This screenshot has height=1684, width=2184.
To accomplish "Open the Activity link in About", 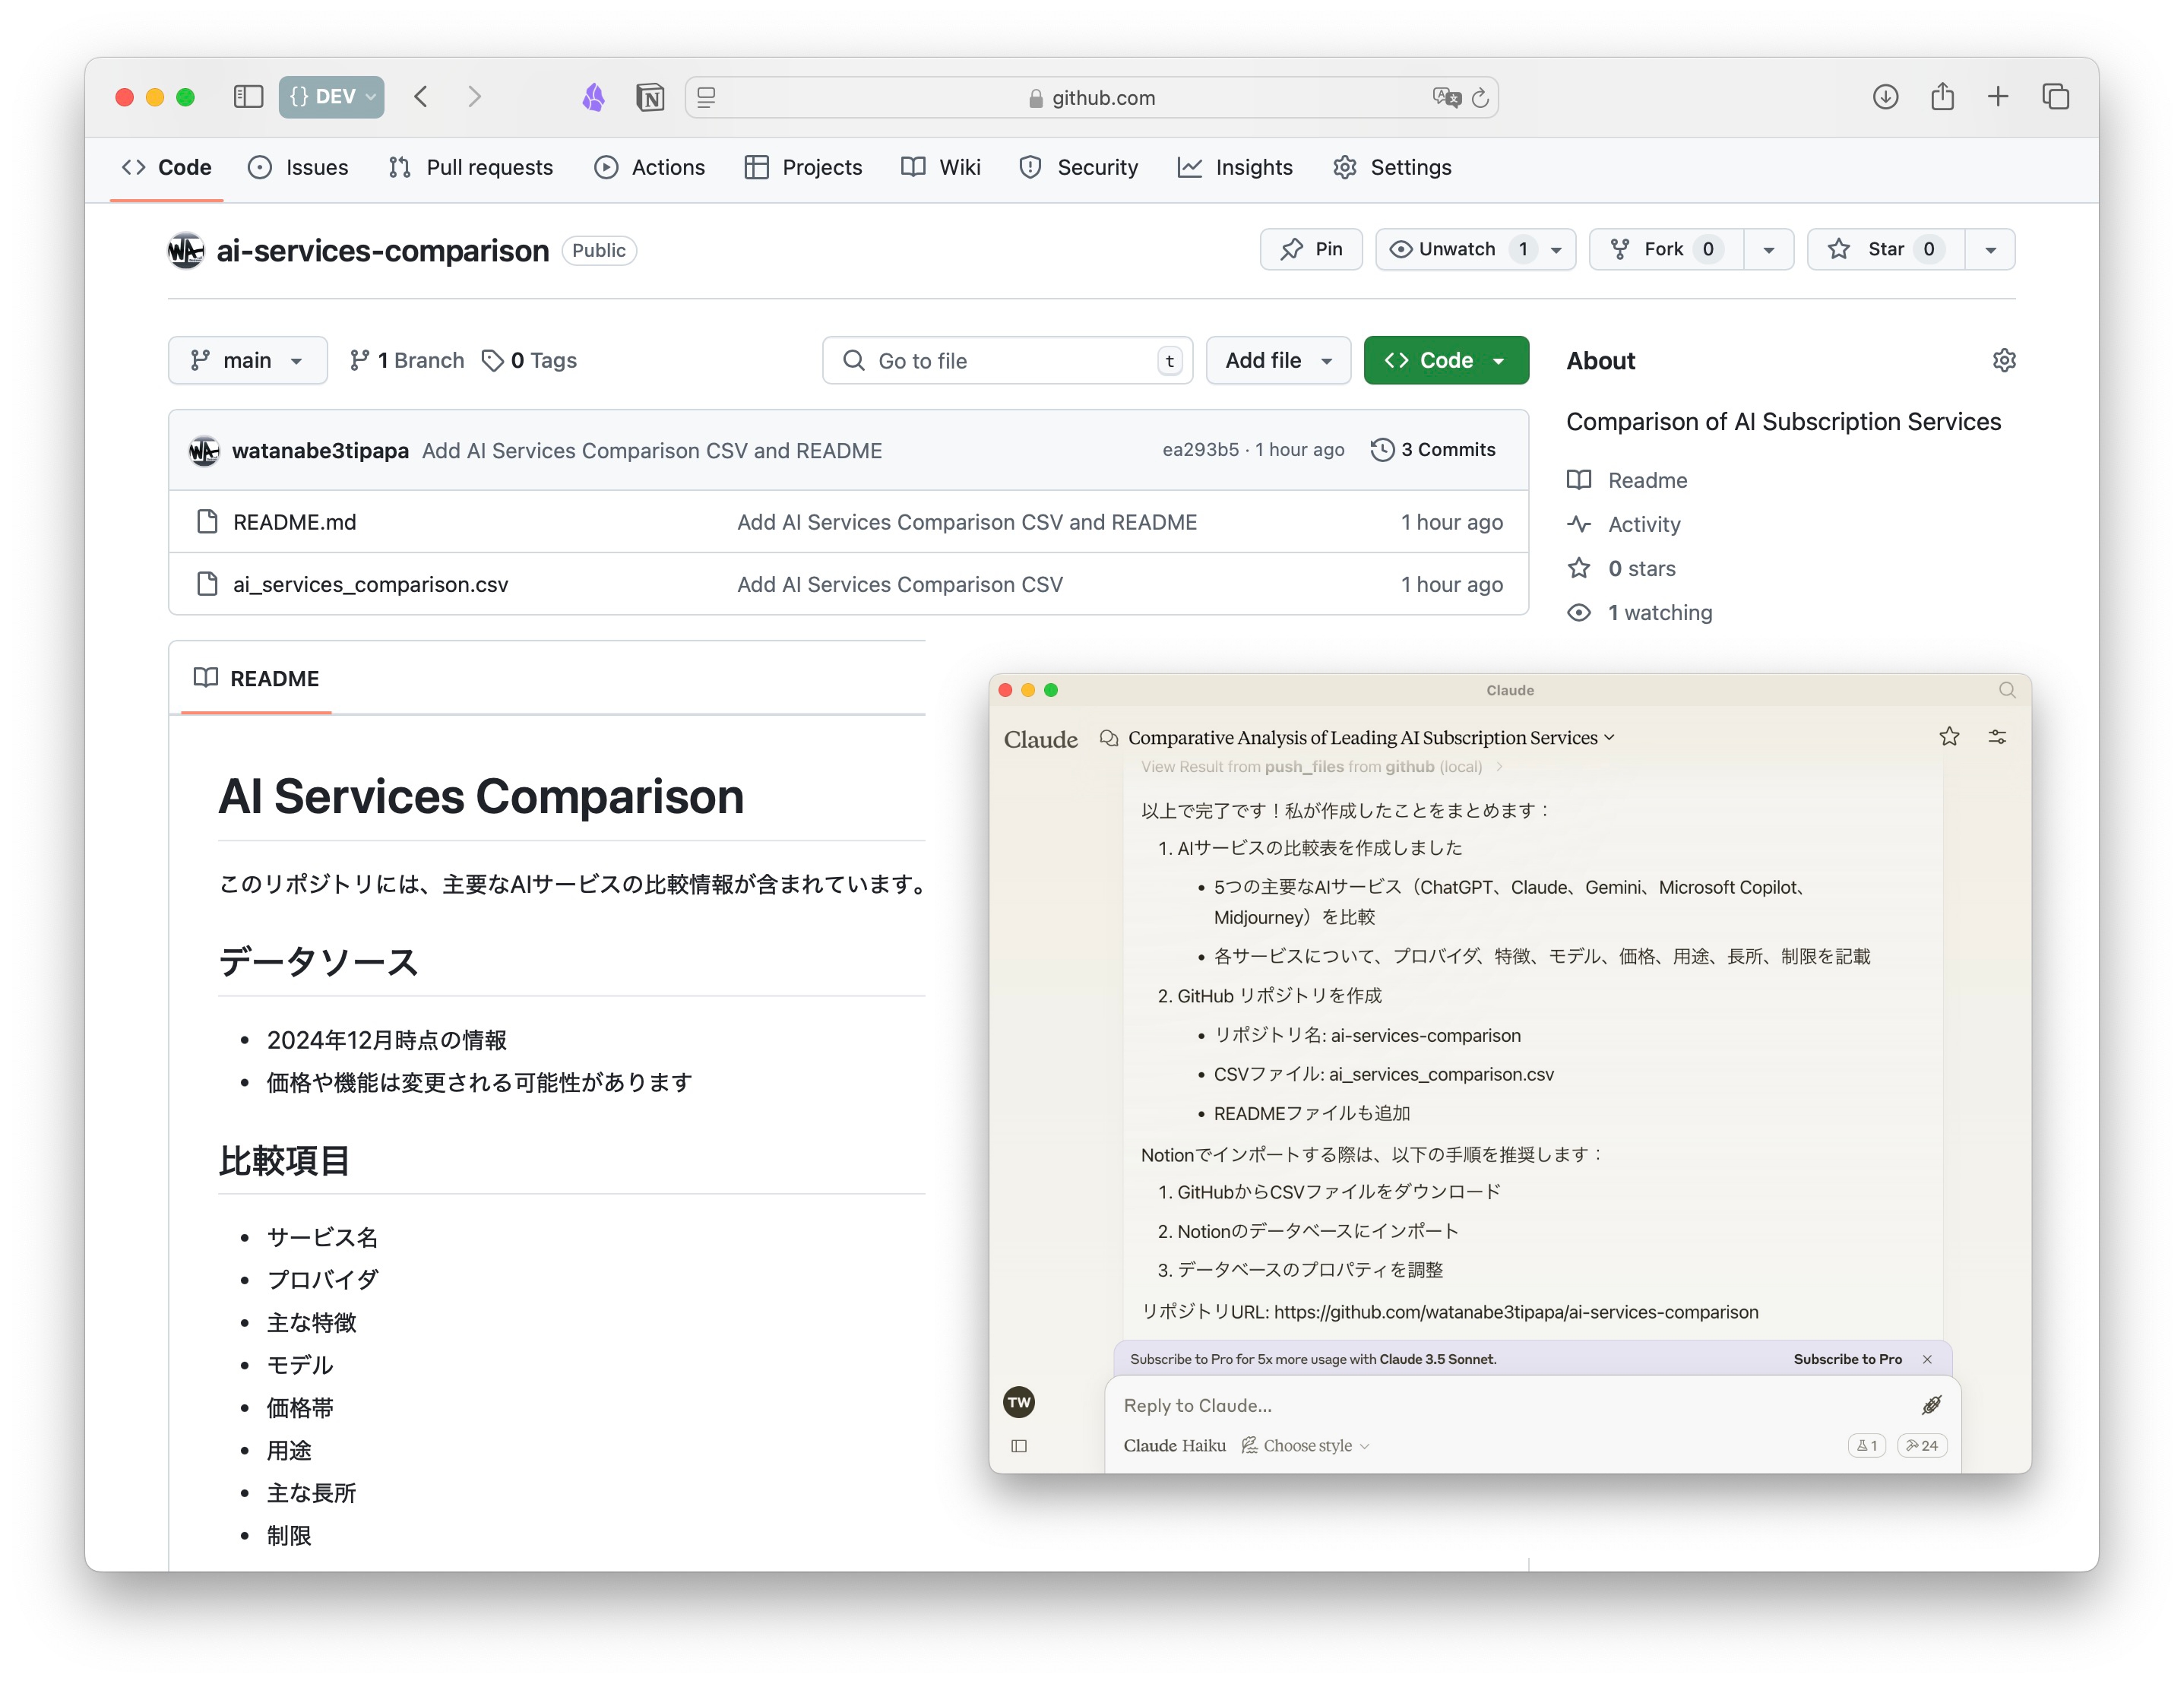I will tap(1644, 525).
